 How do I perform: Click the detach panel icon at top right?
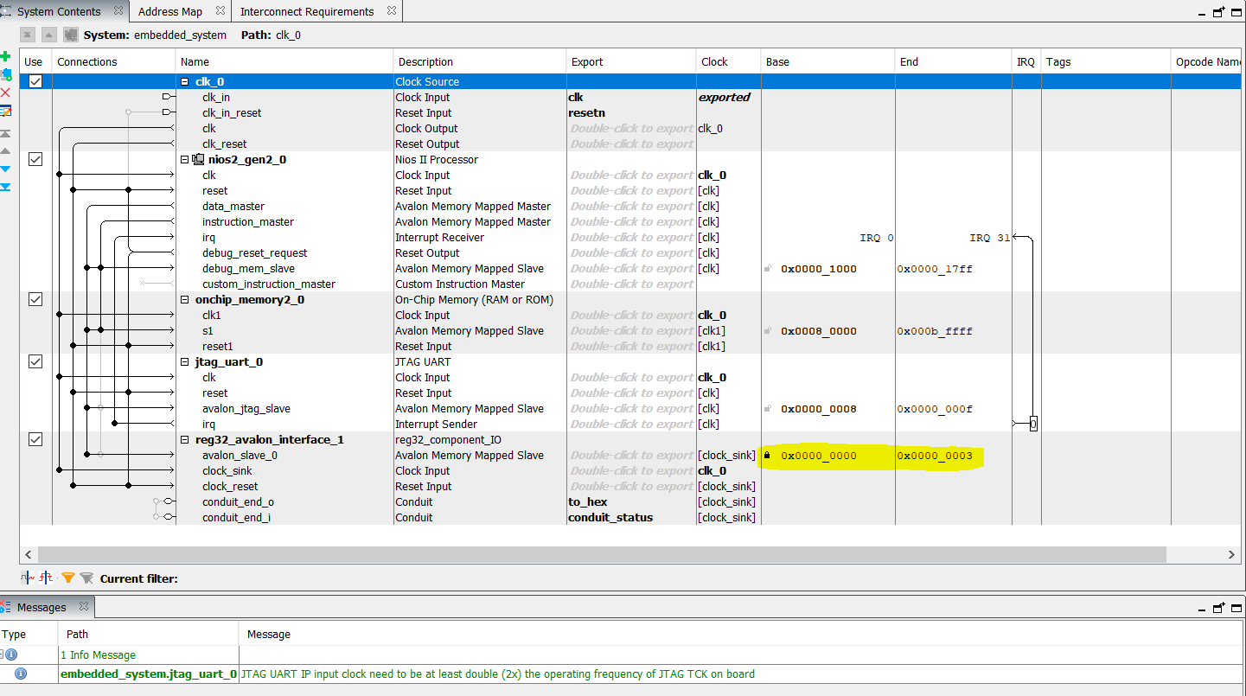[x=1218, y=12]
